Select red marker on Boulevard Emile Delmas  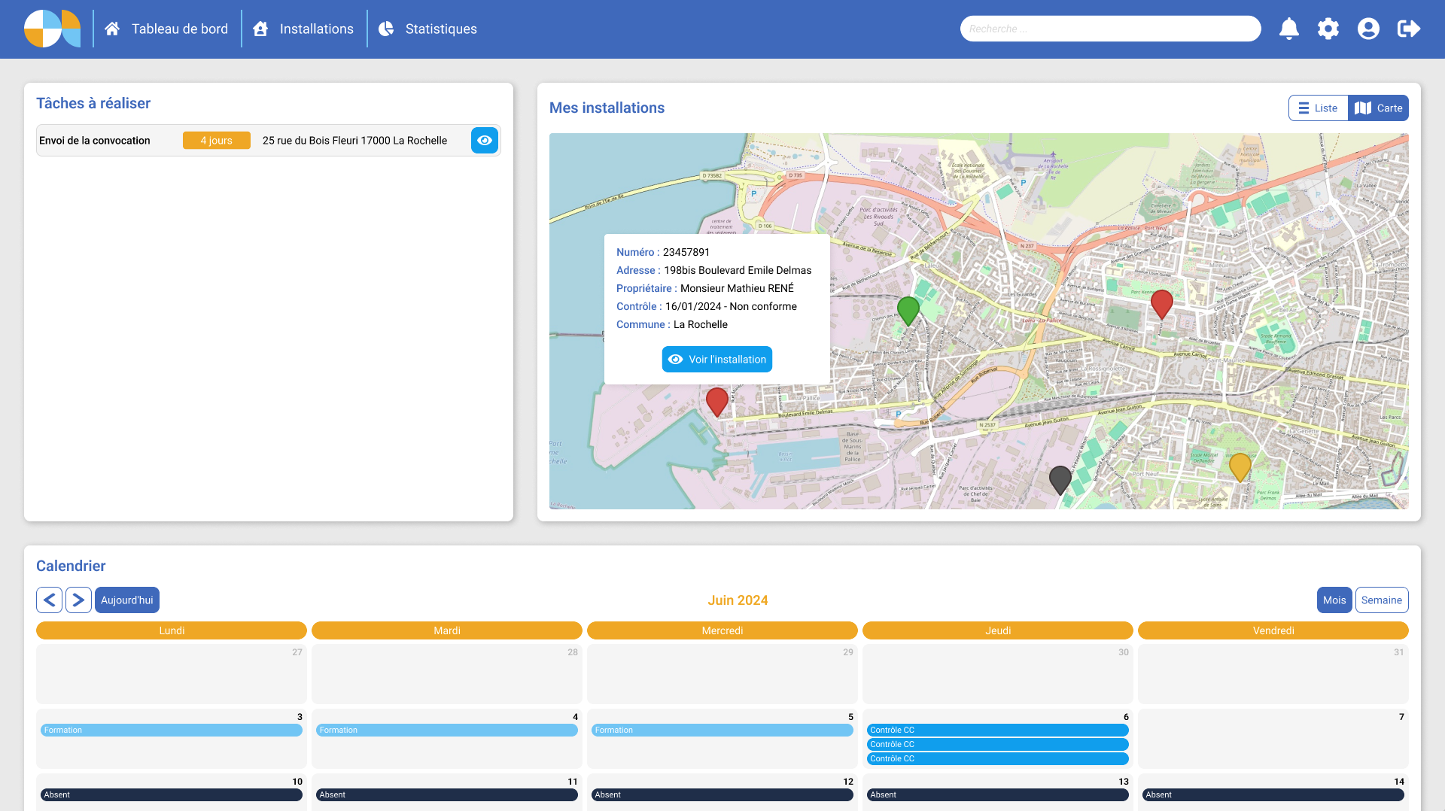(717, 402)
